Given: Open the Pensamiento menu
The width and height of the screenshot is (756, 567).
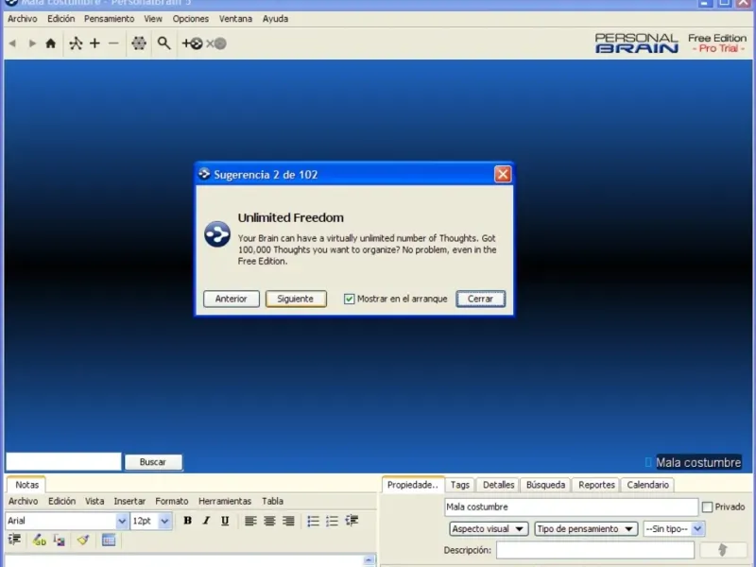Looking at the screenshot, I should [109, 19].
